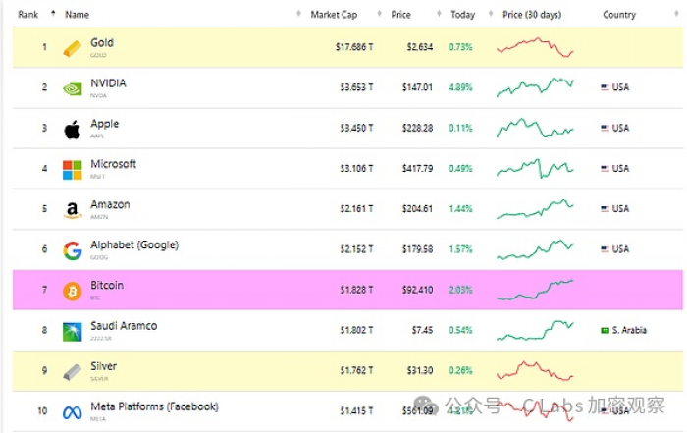
Task: Click the Amazon logo icon
Action: point(73,210)
